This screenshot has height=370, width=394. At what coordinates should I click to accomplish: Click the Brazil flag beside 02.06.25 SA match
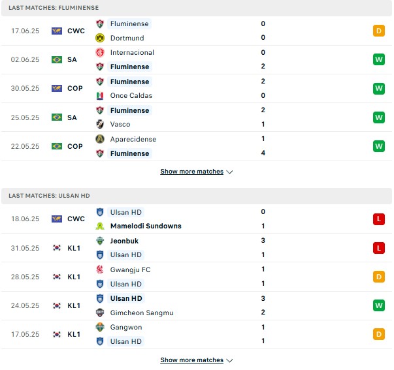pos(57,59)
